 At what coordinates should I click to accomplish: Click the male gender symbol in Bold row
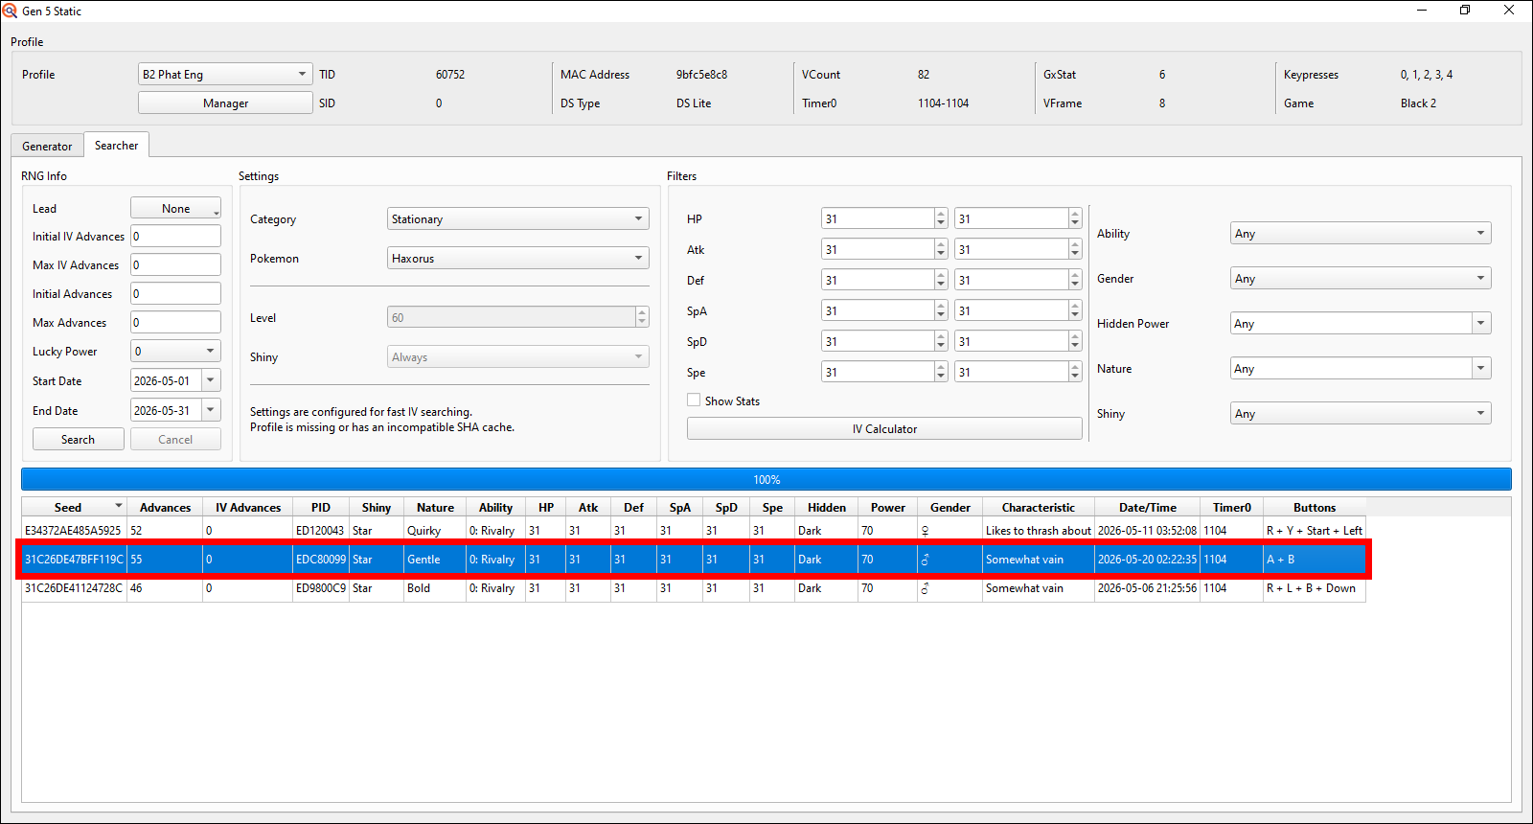point(925,588)
